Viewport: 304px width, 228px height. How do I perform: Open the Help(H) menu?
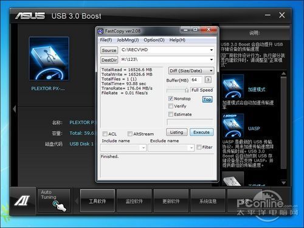[178, 40]
